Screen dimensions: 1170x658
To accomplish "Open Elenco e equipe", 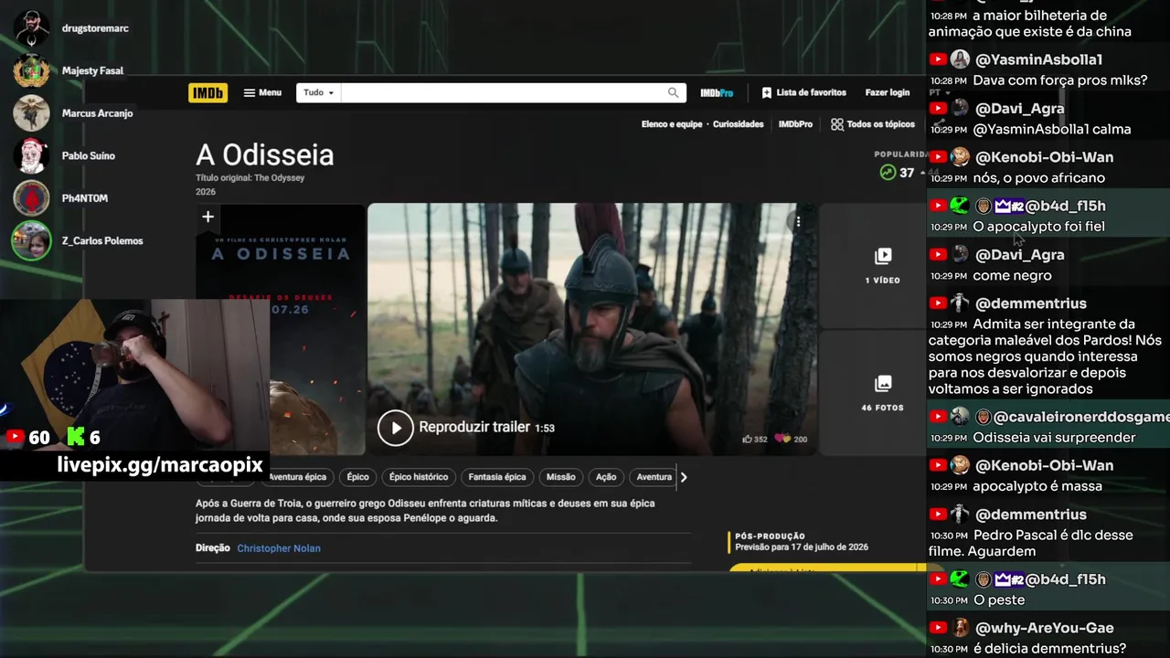I will (672, 124).
